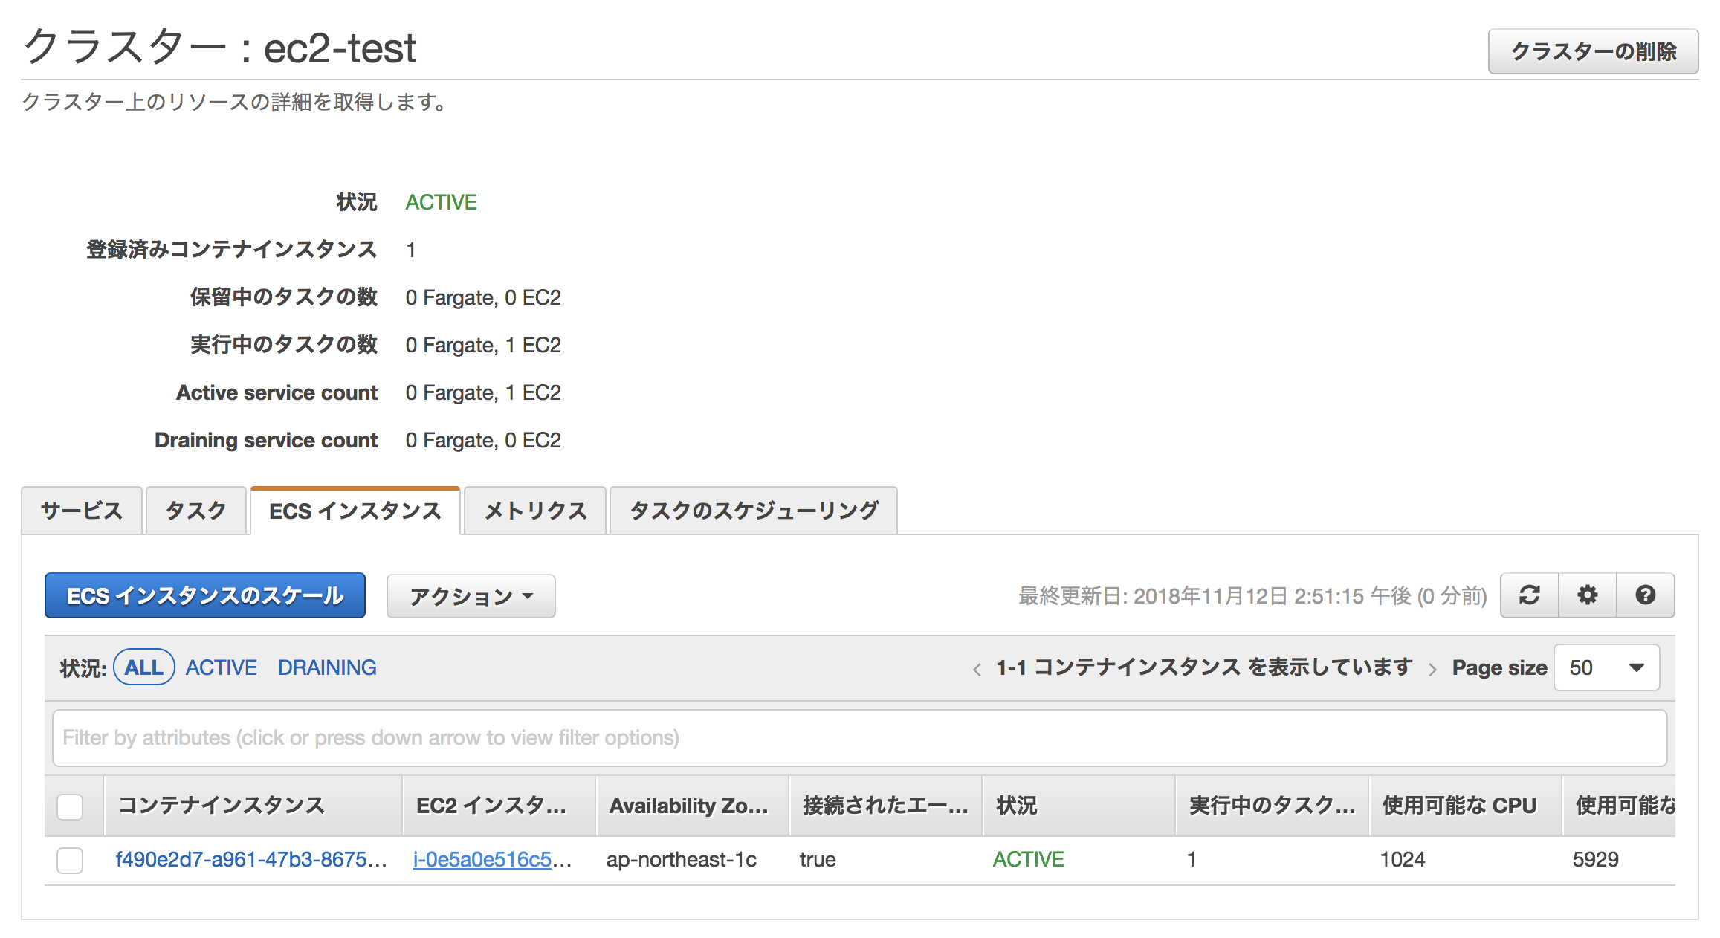Switch to the サービス tab
This screenshot has width=1720, height=938.
(x=82, y=511)
